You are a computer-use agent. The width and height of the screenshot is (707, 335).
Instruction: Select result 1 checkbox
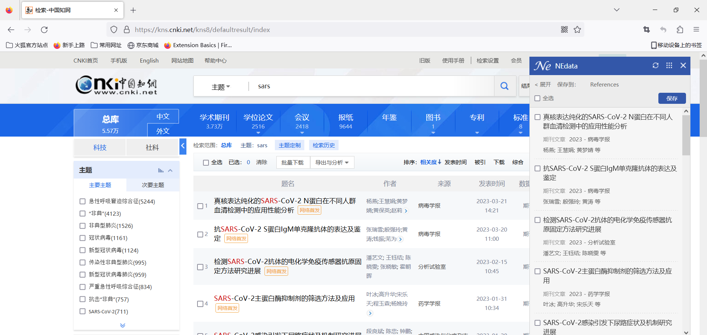point(200,206)
